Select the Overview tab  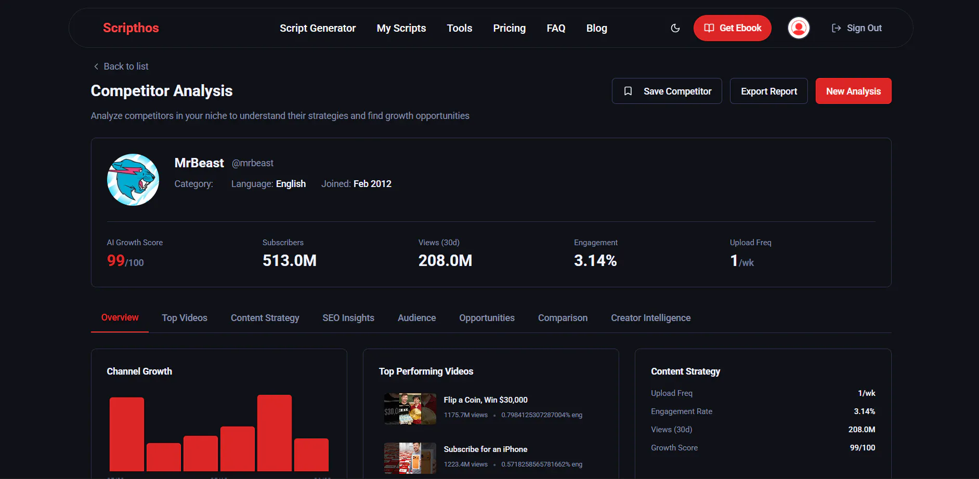point(120,317)
